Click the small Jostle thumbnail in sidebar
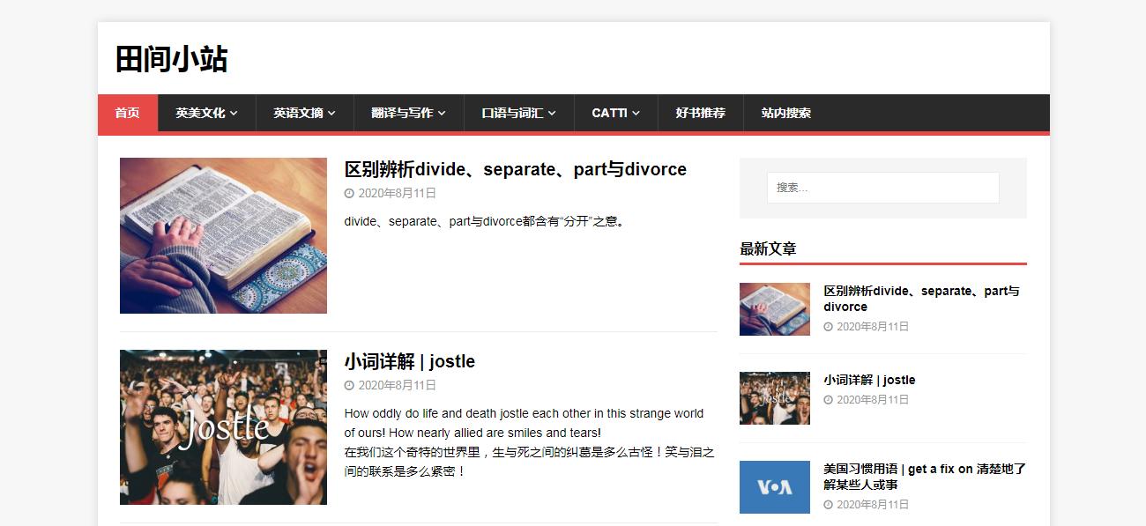The width and height of the screenshot is (1146, 526). [x=774, y=398]
